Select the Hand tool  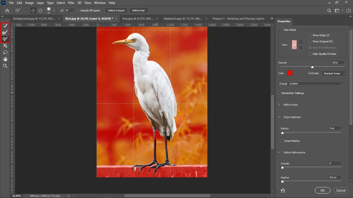pyautogui.click(x=5, y=59)
